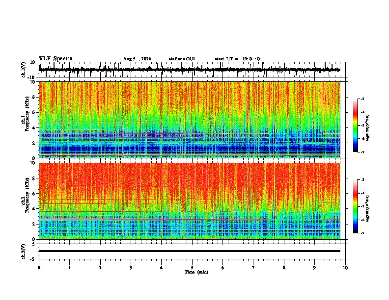The width and height of the screenshot is (389, 300).
Task: Click the time axis tick label "8"
Action: [x=284, y=268]
